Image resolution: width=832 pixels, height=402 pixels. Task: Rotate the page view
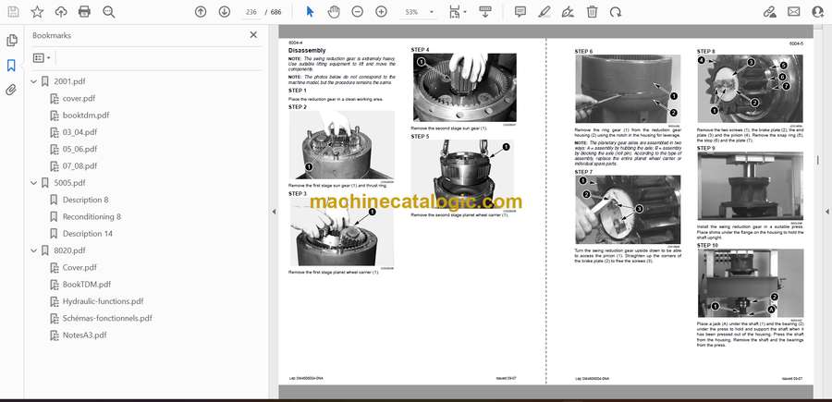click(616, 12)
